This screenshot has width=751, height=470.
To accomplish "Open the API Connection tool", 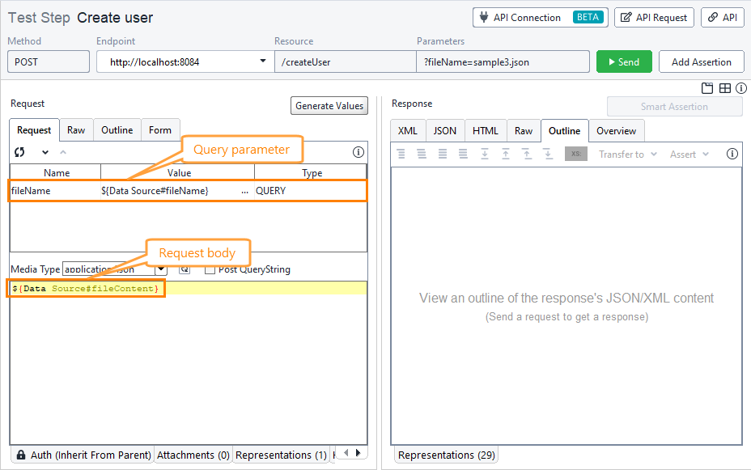I will pyautogui.click(x=539, y=16).
